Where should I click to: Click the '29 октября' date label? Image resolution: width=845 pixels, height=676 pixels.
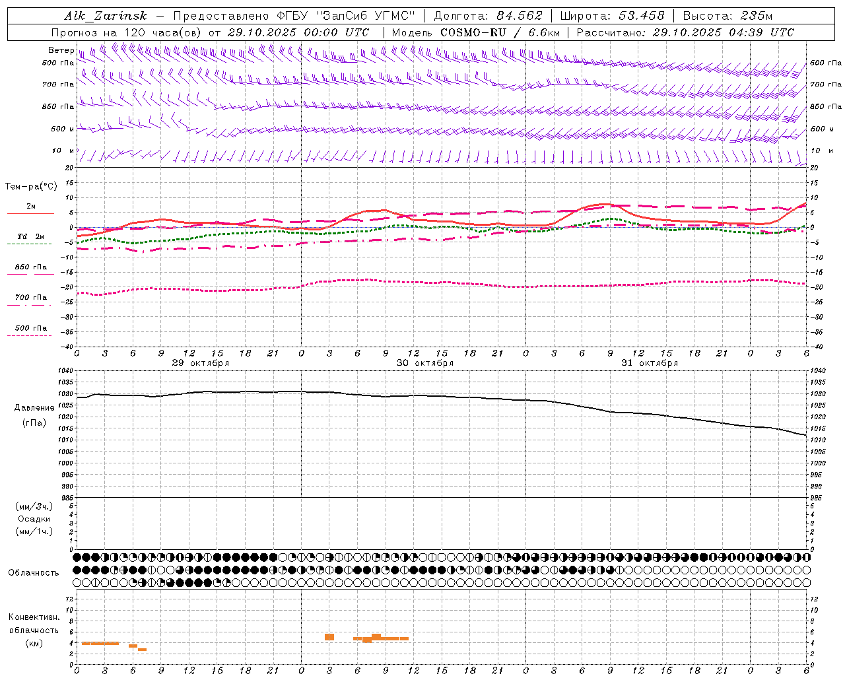(x=201, y=363)
